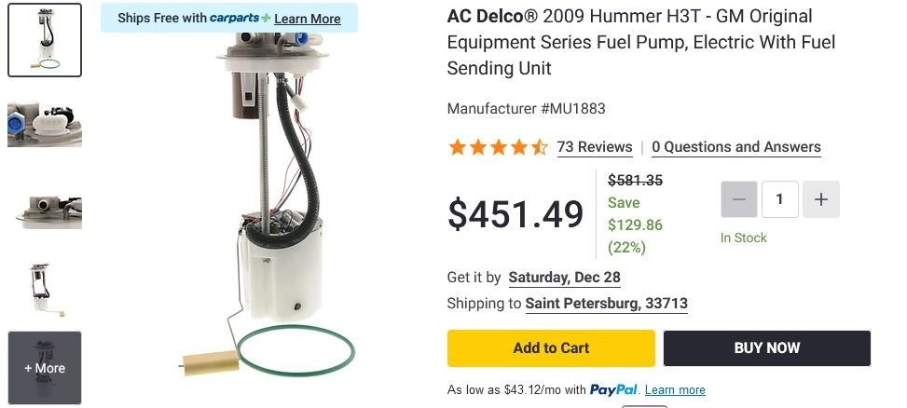Click the carparts+ logo in banner

click(x=240, y=19)
